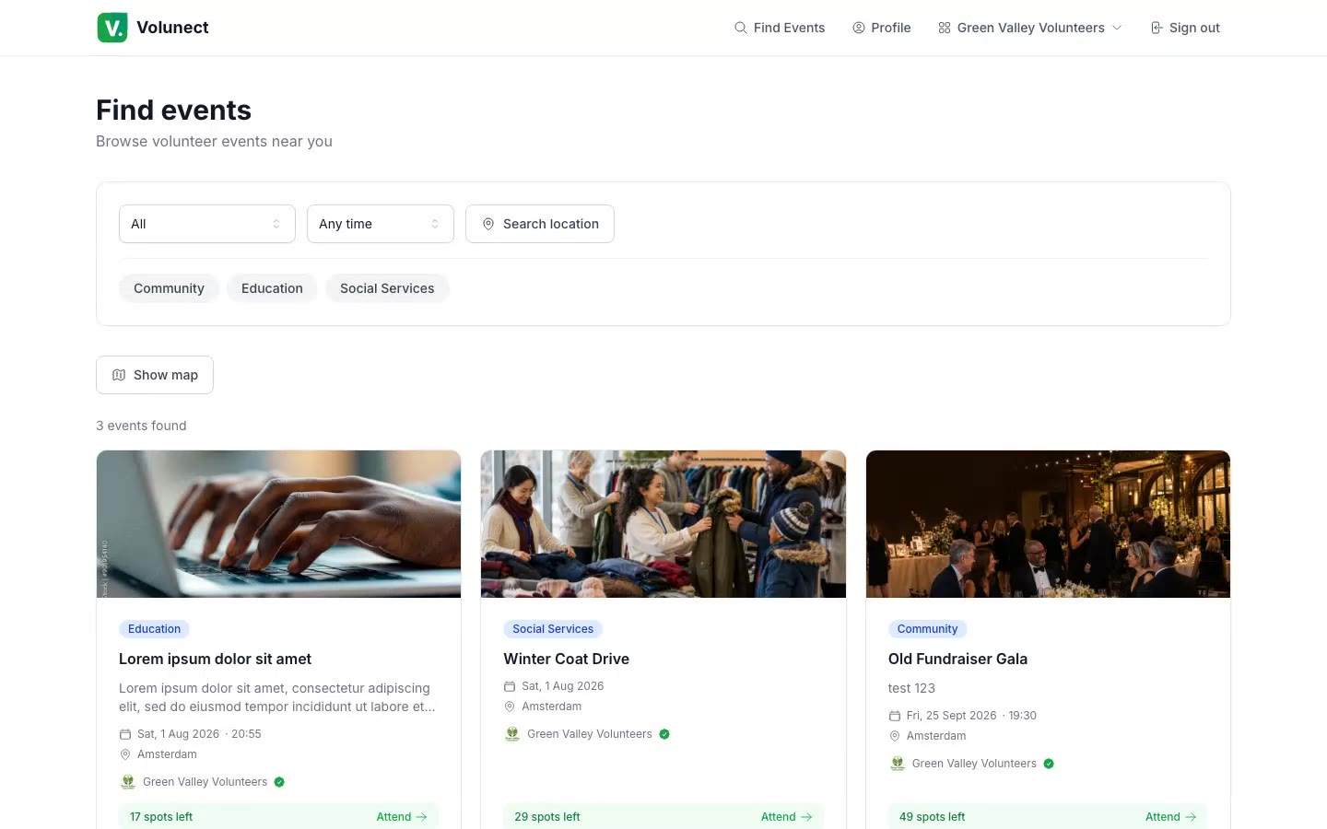Open the Old Fundraiser Gala event image

(x=1048, y=524)
